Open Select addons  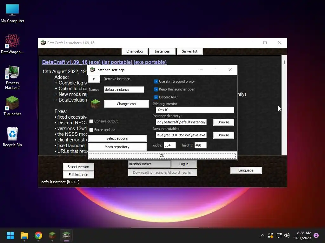click(x=117, y=138)
